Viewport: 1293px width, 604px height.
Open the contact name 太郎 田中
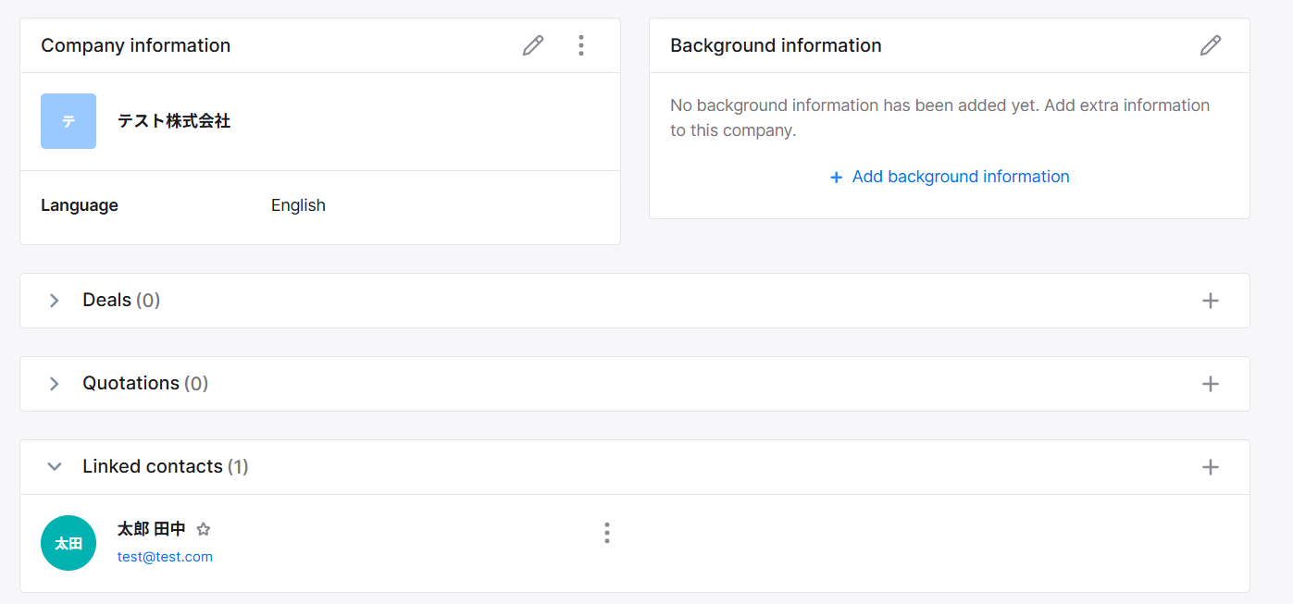[151, 529]
